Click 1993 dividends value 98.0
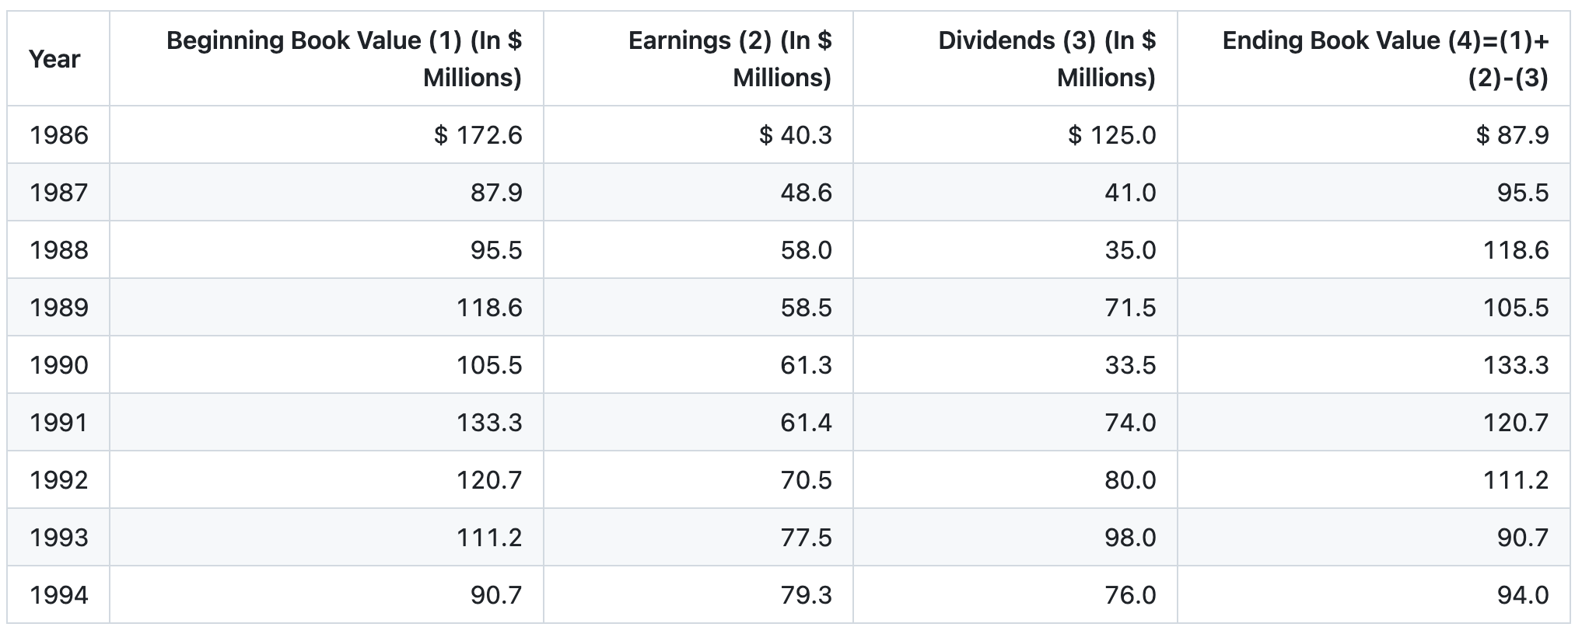Viewport: 1582px width, 634px height. [x=1130, y=538]
